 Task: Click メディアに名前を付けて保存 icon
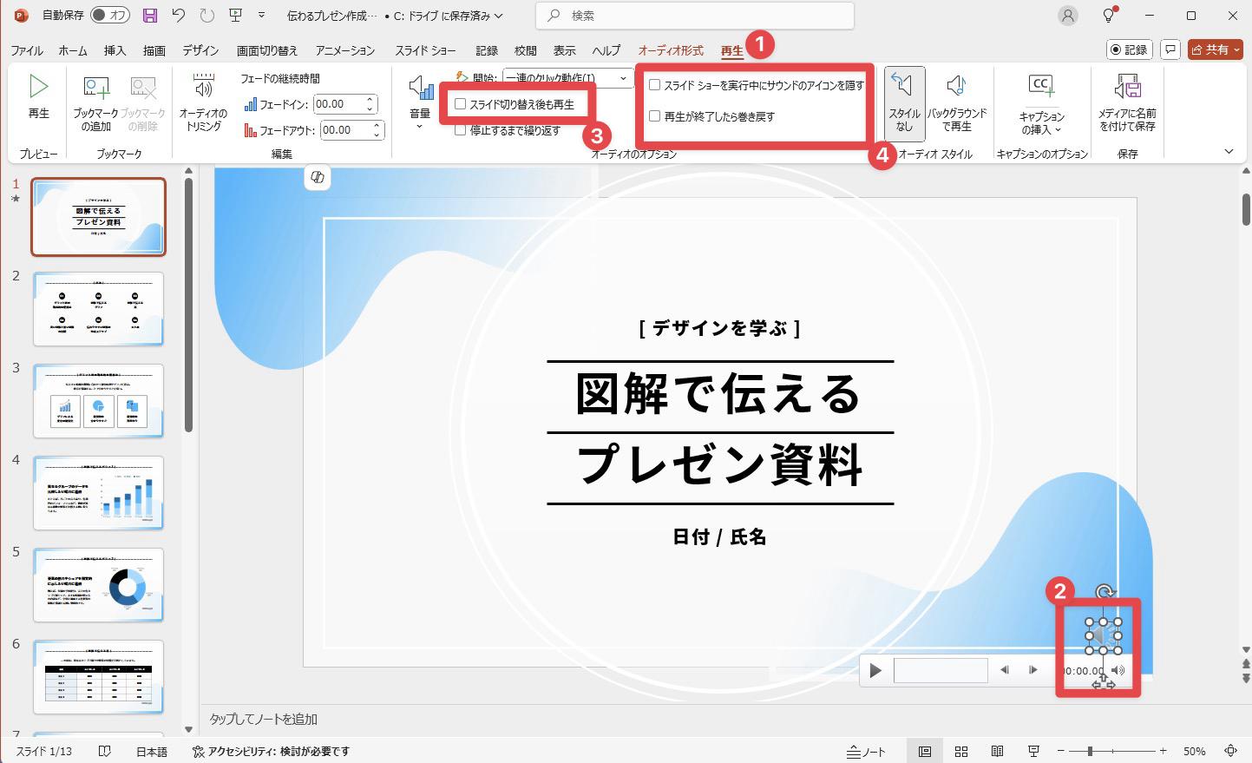(1127, 102)
